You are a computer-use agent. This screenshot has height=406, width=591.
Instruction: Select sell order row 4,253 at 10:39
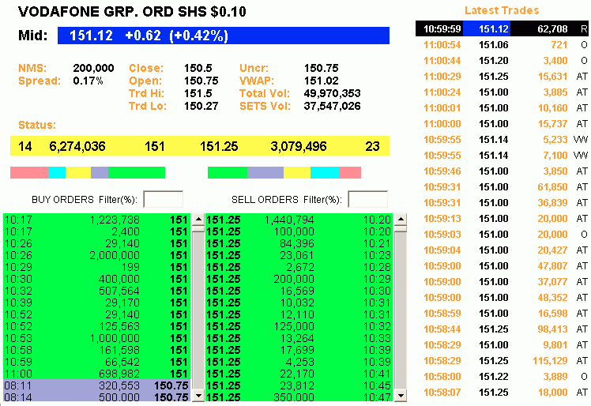(299, 362)
